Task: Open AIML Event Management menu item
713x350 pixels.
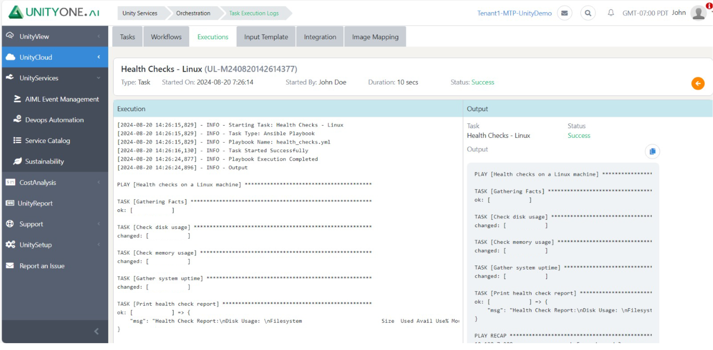Action: coord(55,99)
